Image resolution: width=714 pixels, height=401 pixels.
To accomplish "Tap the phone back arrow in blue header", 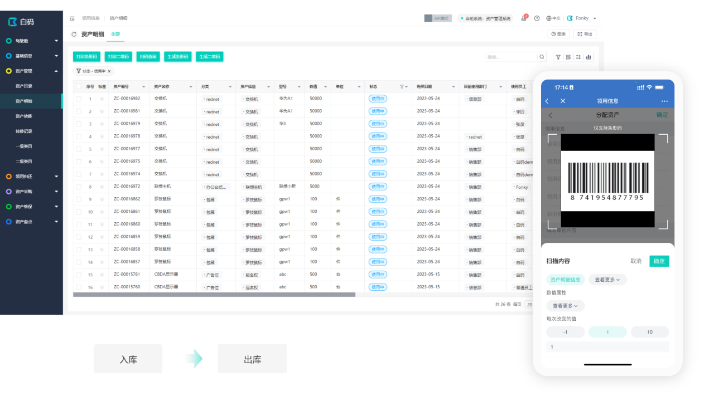I will 547,101.
